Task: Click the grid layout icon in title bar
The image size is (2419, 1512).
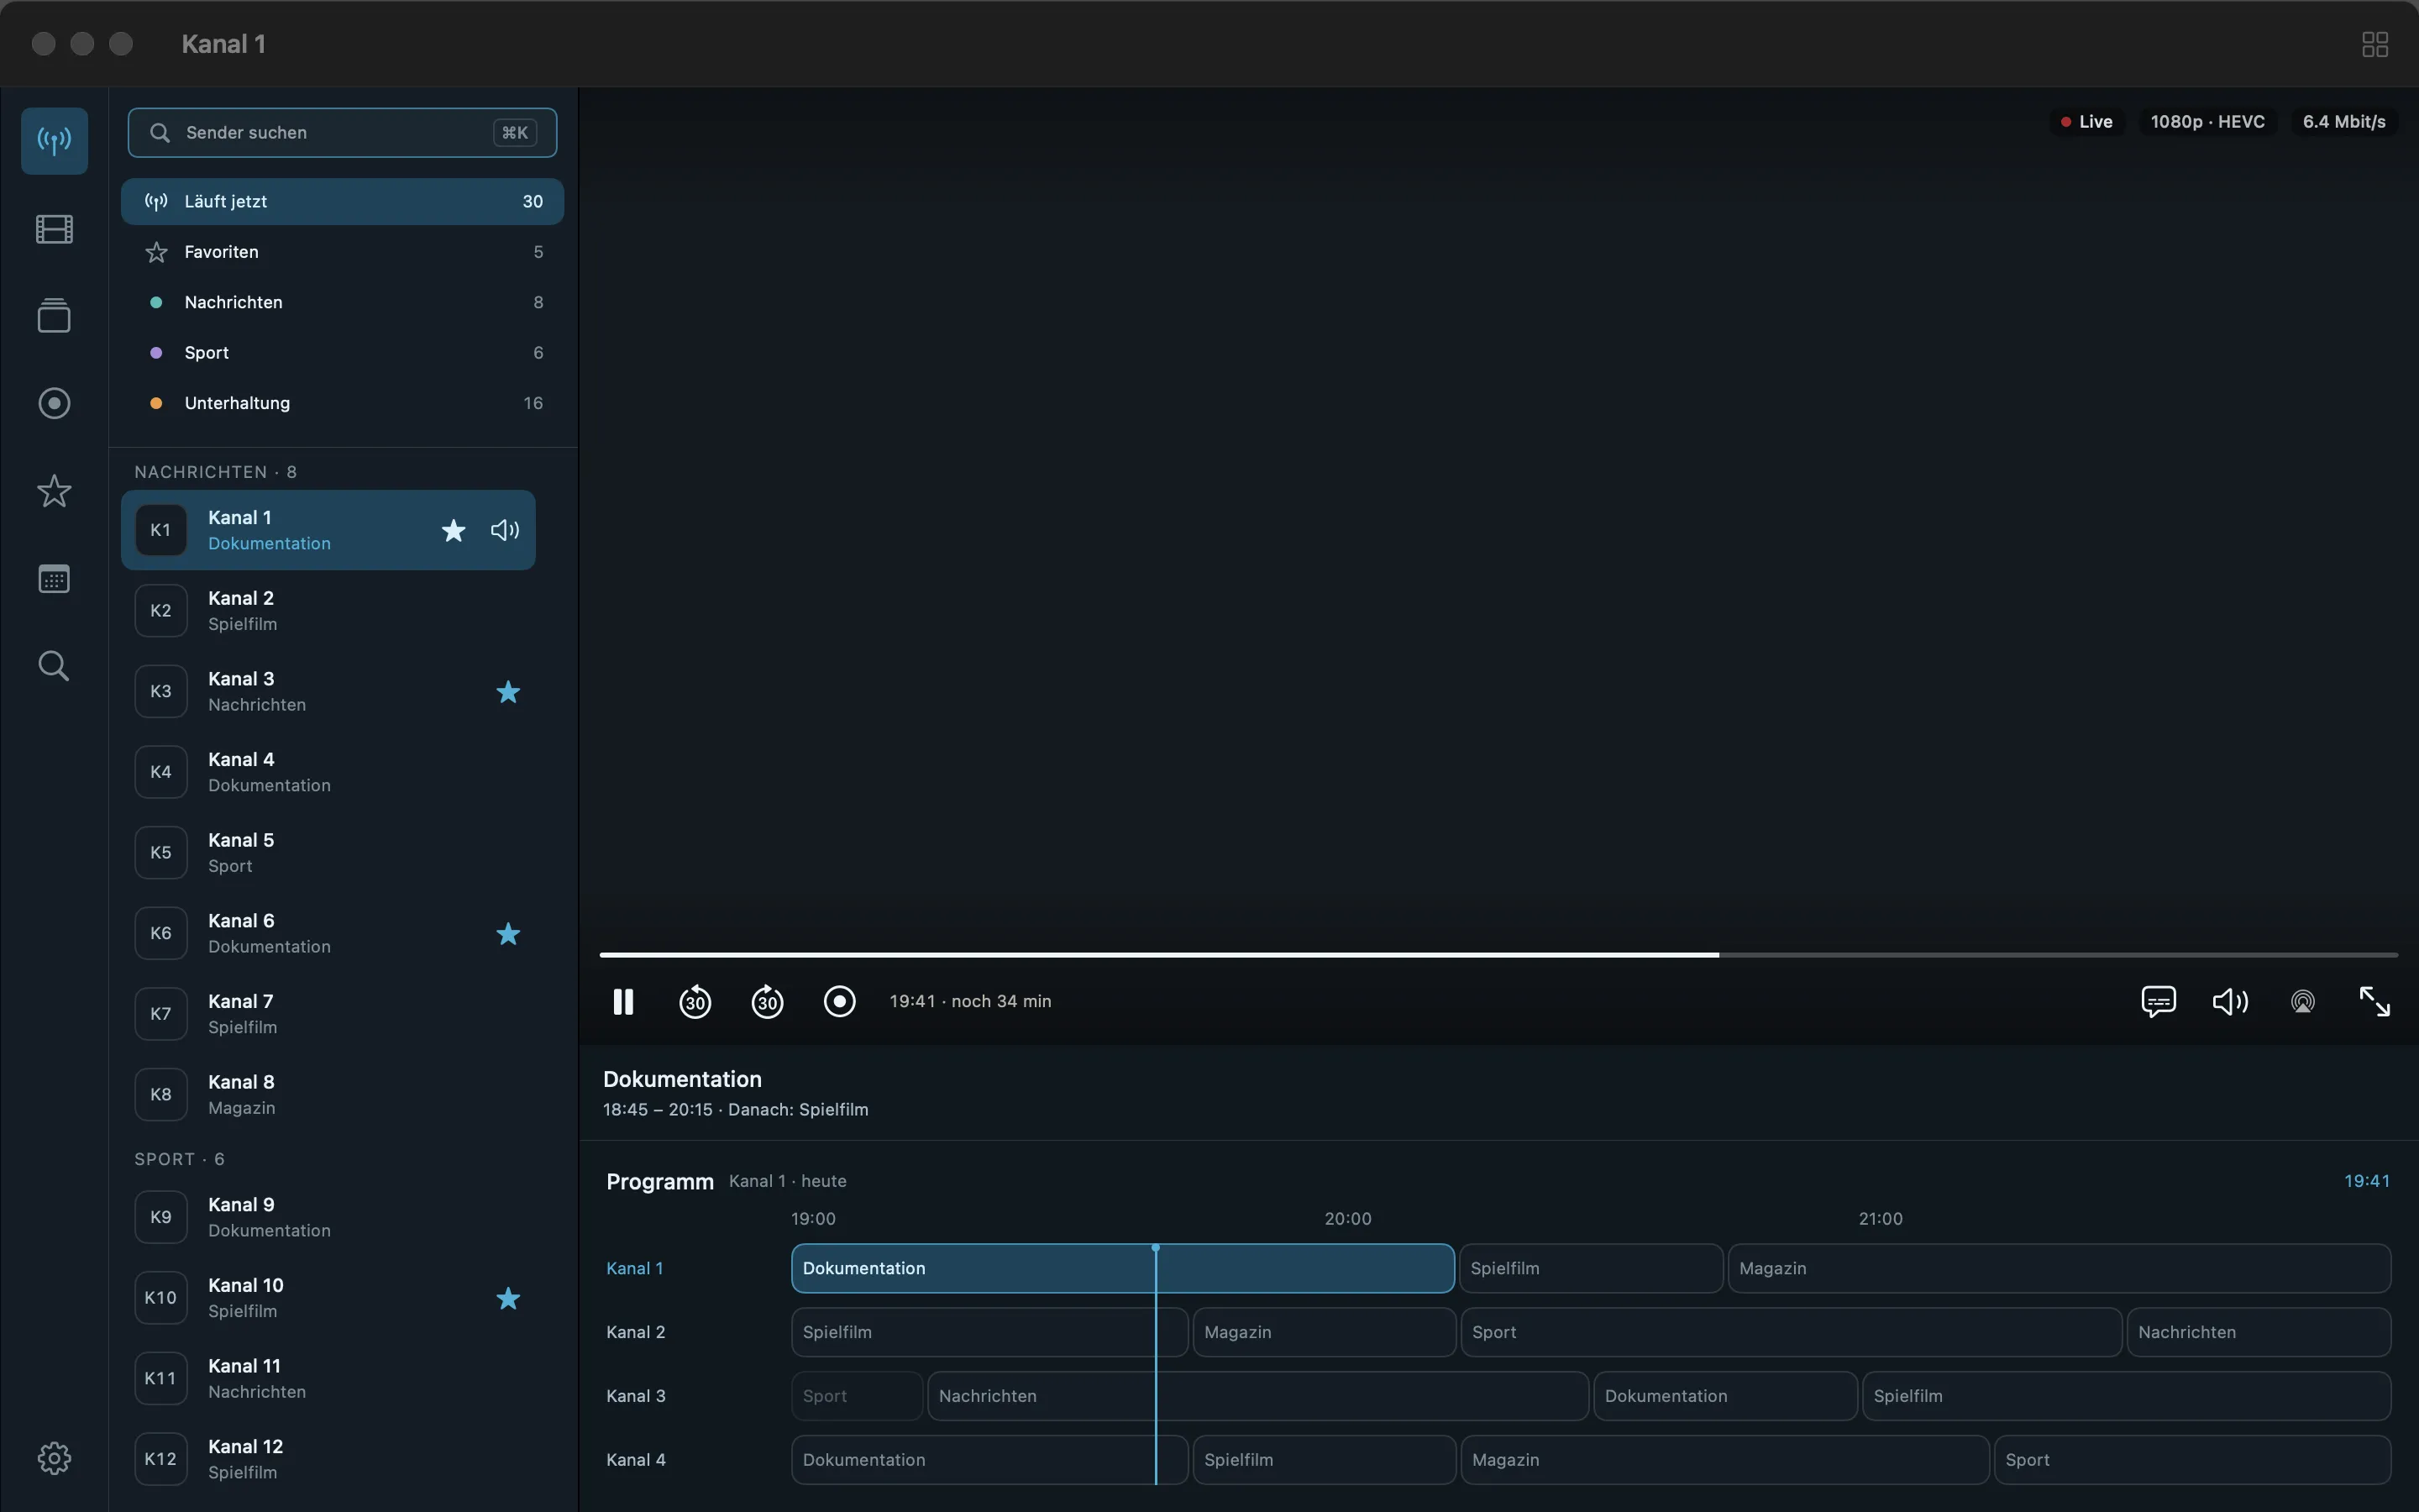Action: (x=2375, y=44)
